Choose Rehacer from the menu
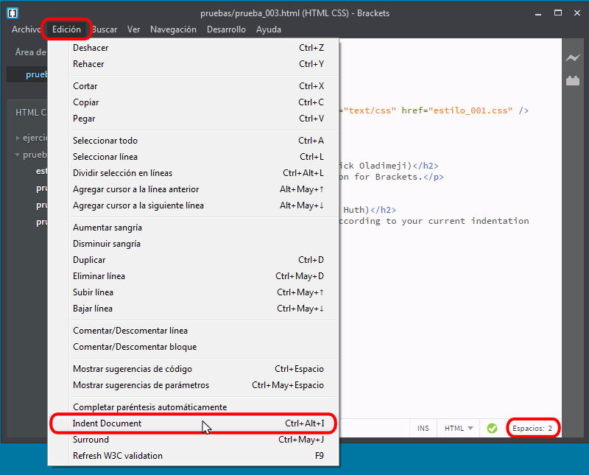The height and width of the screenshot is (475, 589). (x=194, y=64)
